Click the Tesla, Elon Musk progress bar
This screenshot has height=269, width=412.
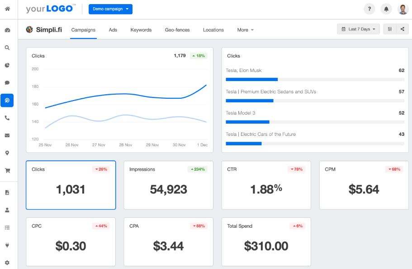[x=315, y=80]
